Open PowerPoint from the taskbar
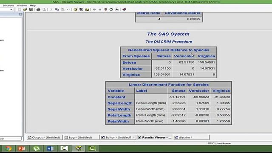This screenshot has height=153, width=272. click(x=22, y=148)
